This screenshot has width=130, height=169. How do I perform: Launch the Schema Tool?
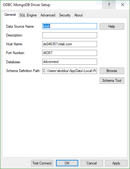click(x=112, y=81)
